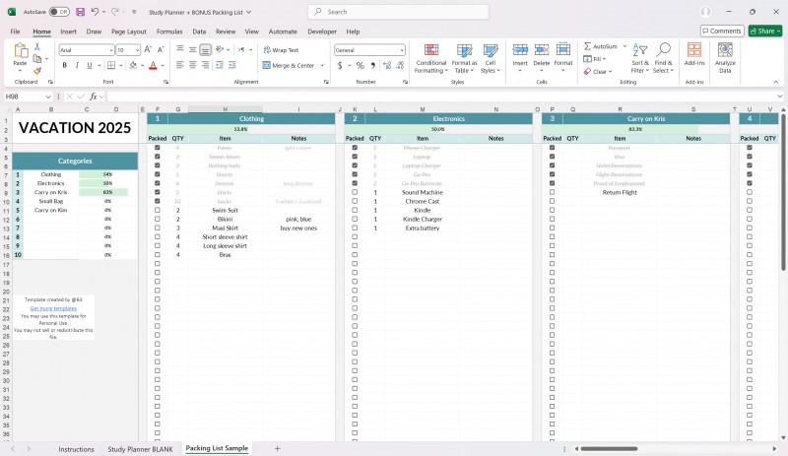
Task: Expand the Merge & Center dropdown arrow
Action: [x=322, y=65]
